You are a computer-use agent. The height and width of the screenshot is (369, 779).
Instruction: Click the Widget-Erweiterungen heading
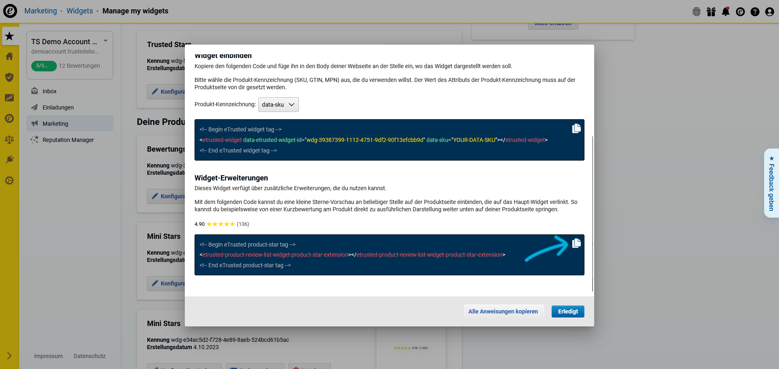pyautogui.click(x=231, y=178)
